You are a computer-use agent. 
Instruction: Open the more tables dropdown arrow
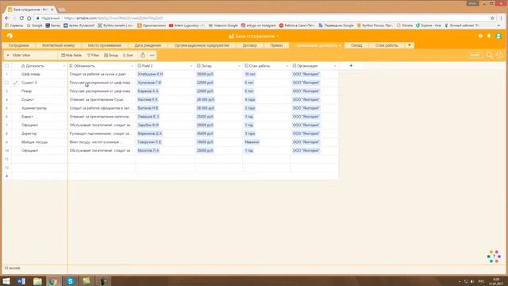410,45
